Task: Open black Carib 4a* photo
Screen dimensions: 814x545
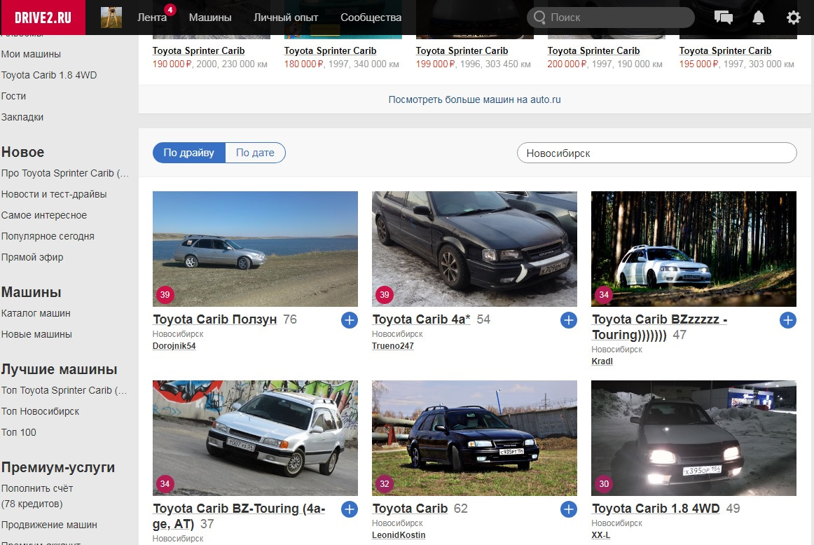Action: click(474, 249)
